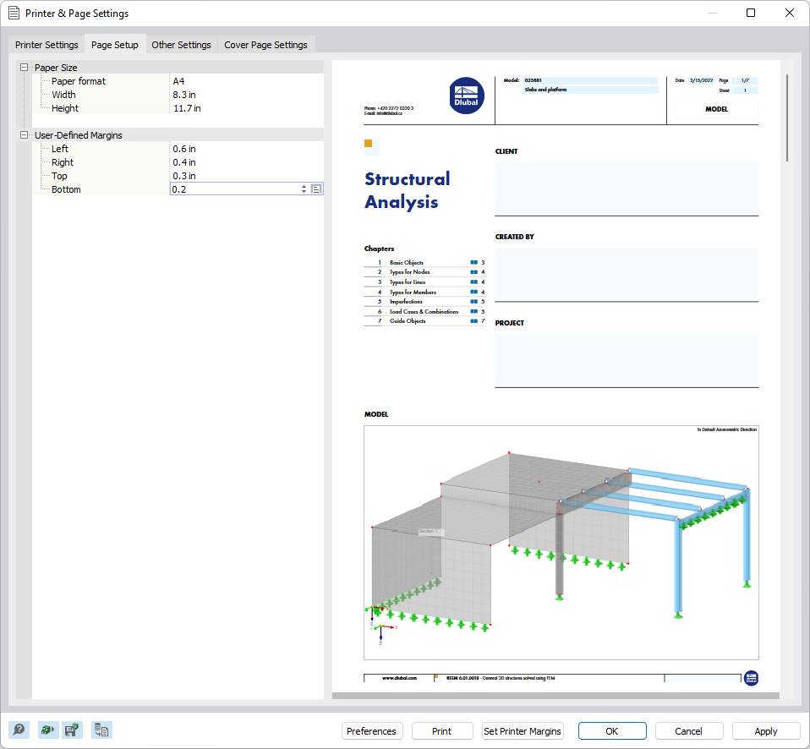Close the Printer & Page Settings dialog

click(790, 13)
